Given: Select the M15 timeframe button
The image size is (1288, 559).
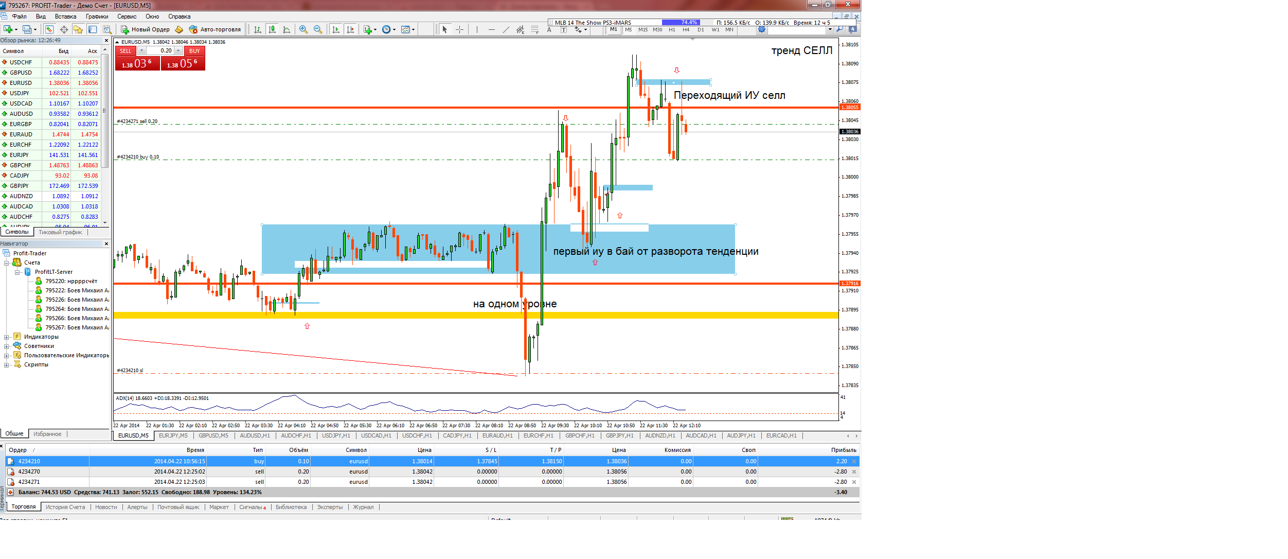Looking at the screenshot, I should click(643, 30).
